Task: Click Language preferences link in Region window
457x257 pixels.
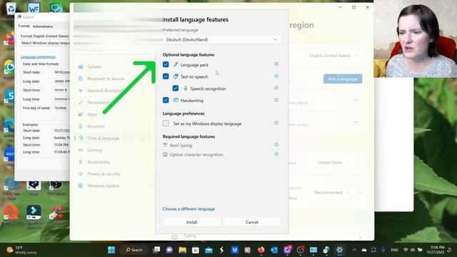Action: pyautogui.click(x=38, y=57)
